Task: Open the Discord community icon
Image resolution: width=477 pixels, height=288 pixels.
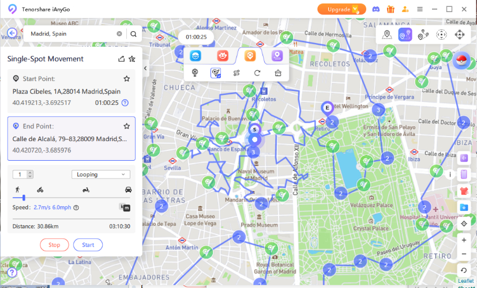Action: tap(375, 9)
